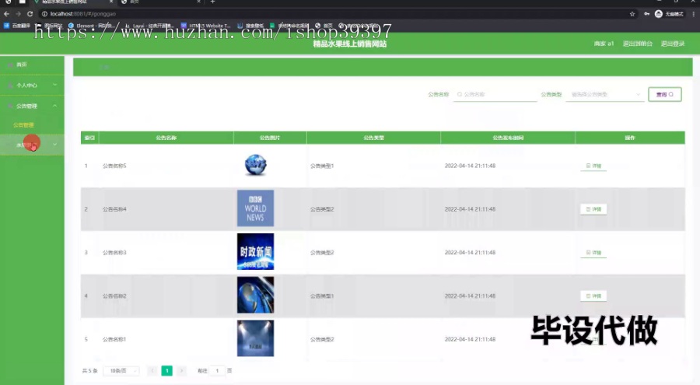Image resolution: width=700 pixels, height=385 pixels.
Task: Click the icon next to 公告管理 menu header
Action: pyautogui.click(x=10, y=106)
